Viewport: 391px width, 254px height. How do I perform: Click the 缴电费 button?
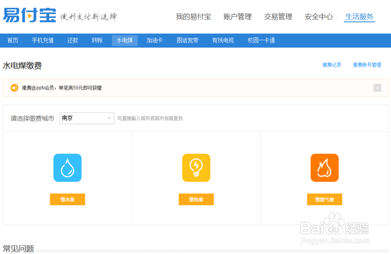(196, 199)
